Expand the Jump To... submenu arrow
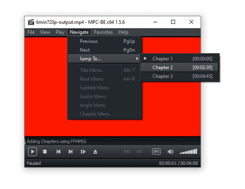Screen dimensions: 245x189 click(x=137, y=58)
